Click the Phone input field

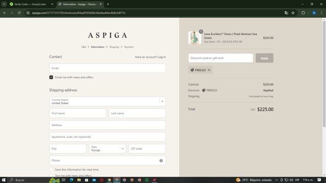click(107, 161)
